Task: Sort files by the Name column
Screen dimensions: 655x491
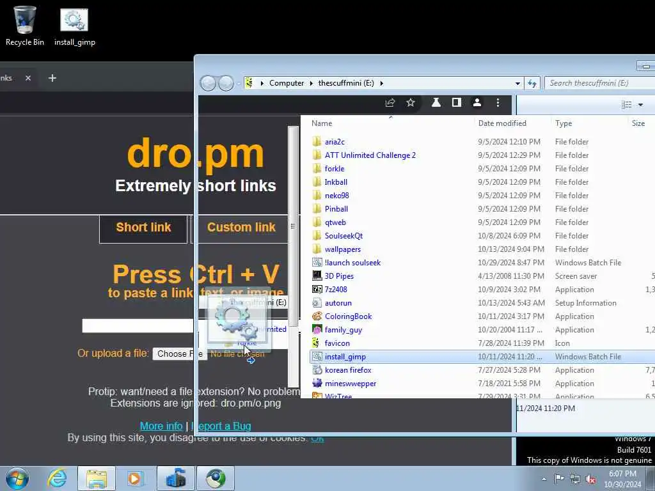Action: coord(322,123)
